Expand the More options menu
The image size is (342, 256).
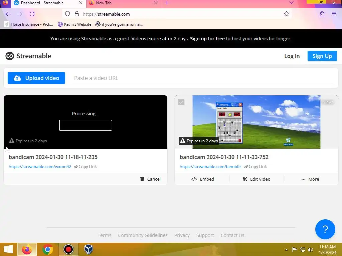tap(310, 179)
